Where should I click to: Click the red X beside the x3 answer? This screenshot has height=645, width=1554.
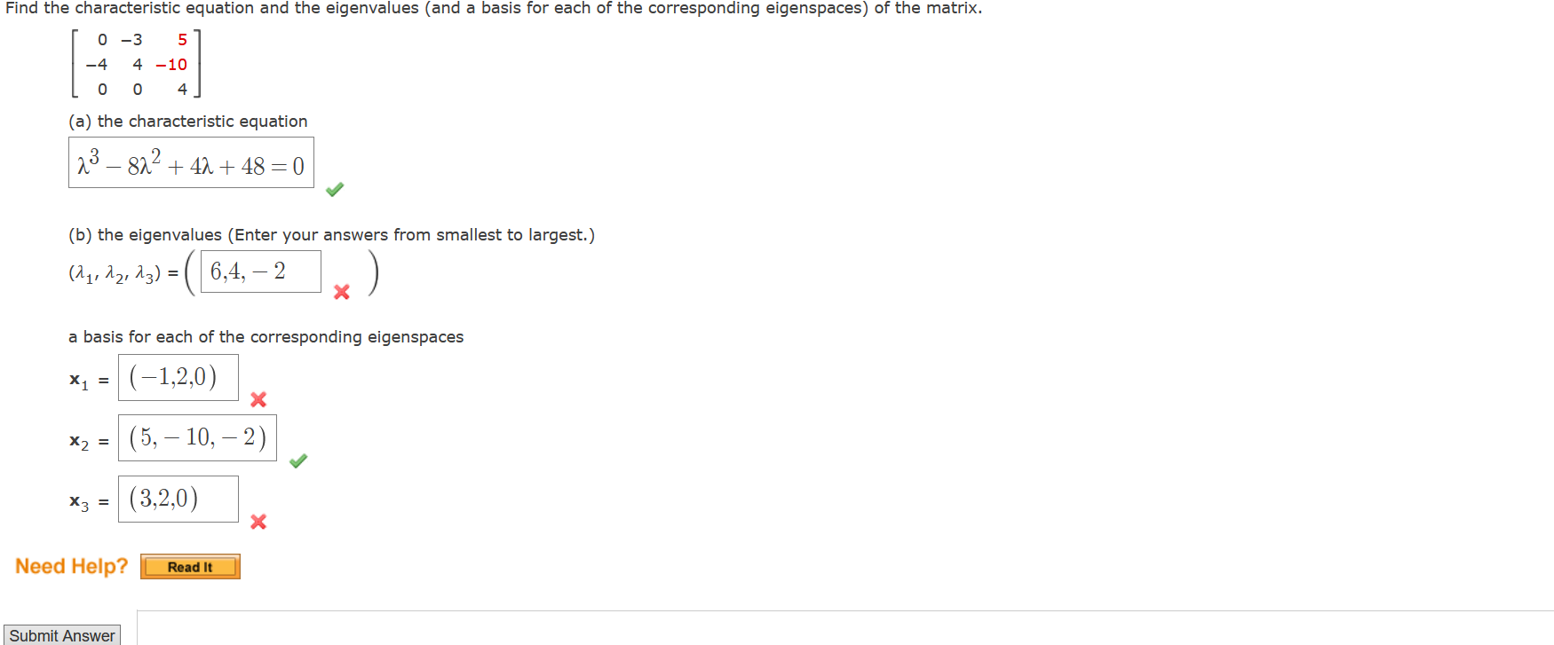(258, 523)
